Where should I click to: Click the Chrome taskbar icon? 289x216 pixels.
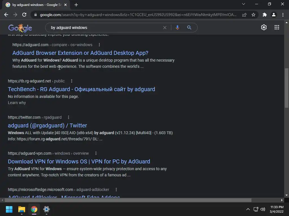34,209
